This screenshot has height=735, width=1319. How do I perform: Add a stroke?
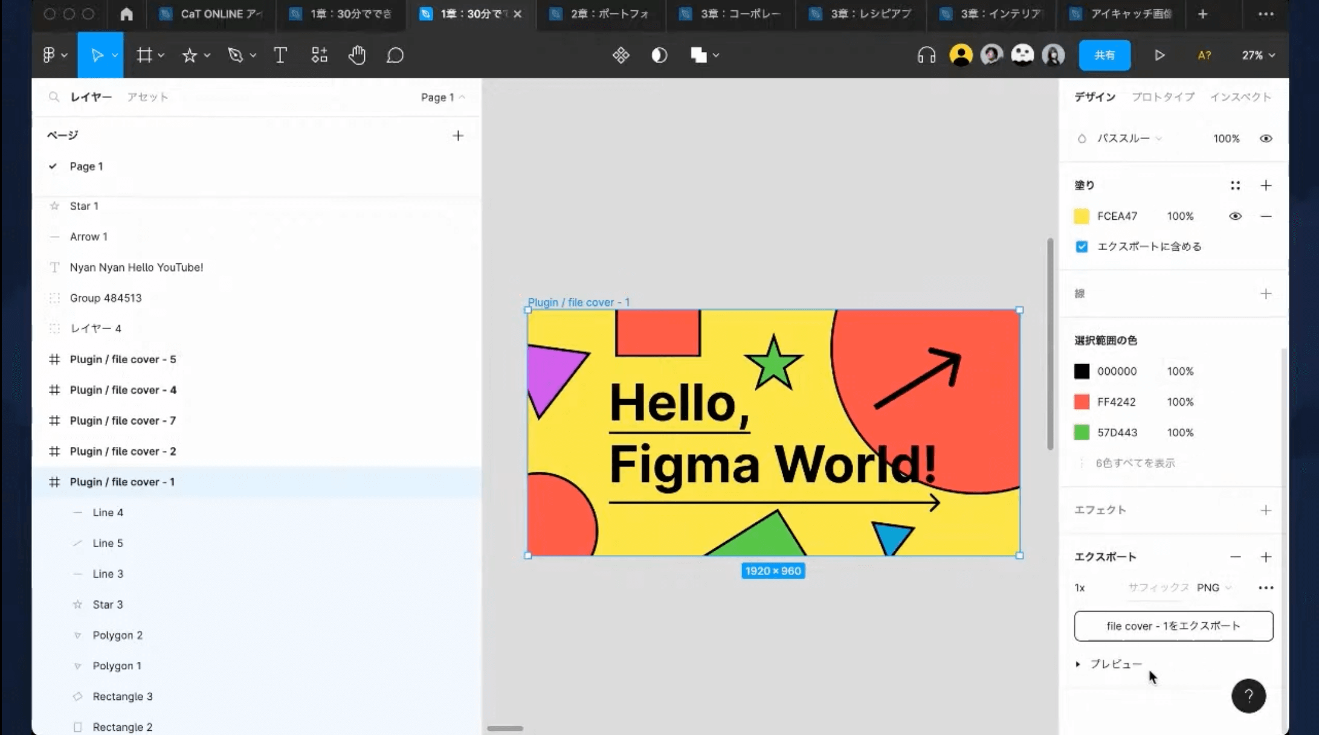[1266, 294]
